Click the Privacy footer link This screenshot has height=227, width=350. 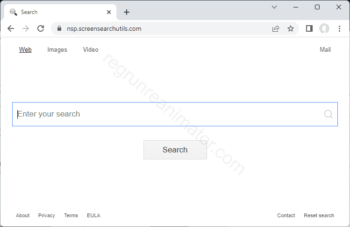(x=46, y=215)
